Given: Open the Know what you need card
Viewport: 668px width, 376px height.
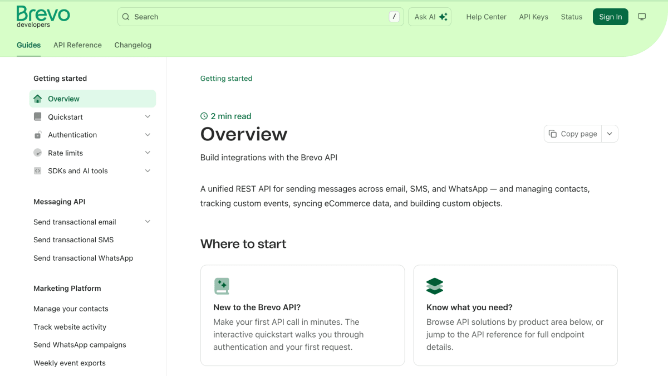Looking at the screenshot, I should click(x=515, y=315).
